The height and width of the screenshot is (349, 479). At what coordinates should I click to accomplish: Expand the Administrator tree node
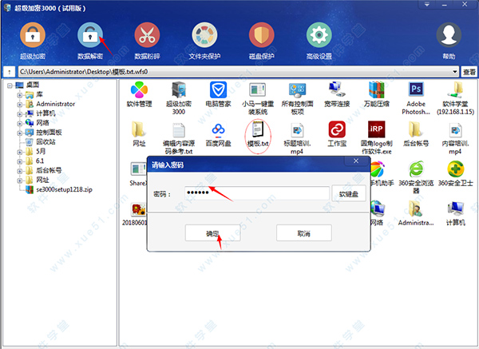click(19, 104)
